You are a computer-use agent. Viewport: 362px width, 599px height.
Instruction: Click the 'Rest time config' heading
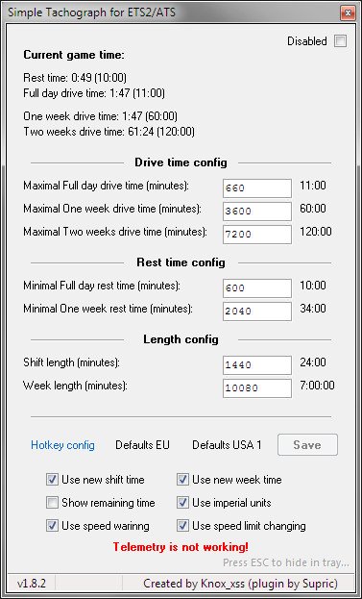(181, 262)
